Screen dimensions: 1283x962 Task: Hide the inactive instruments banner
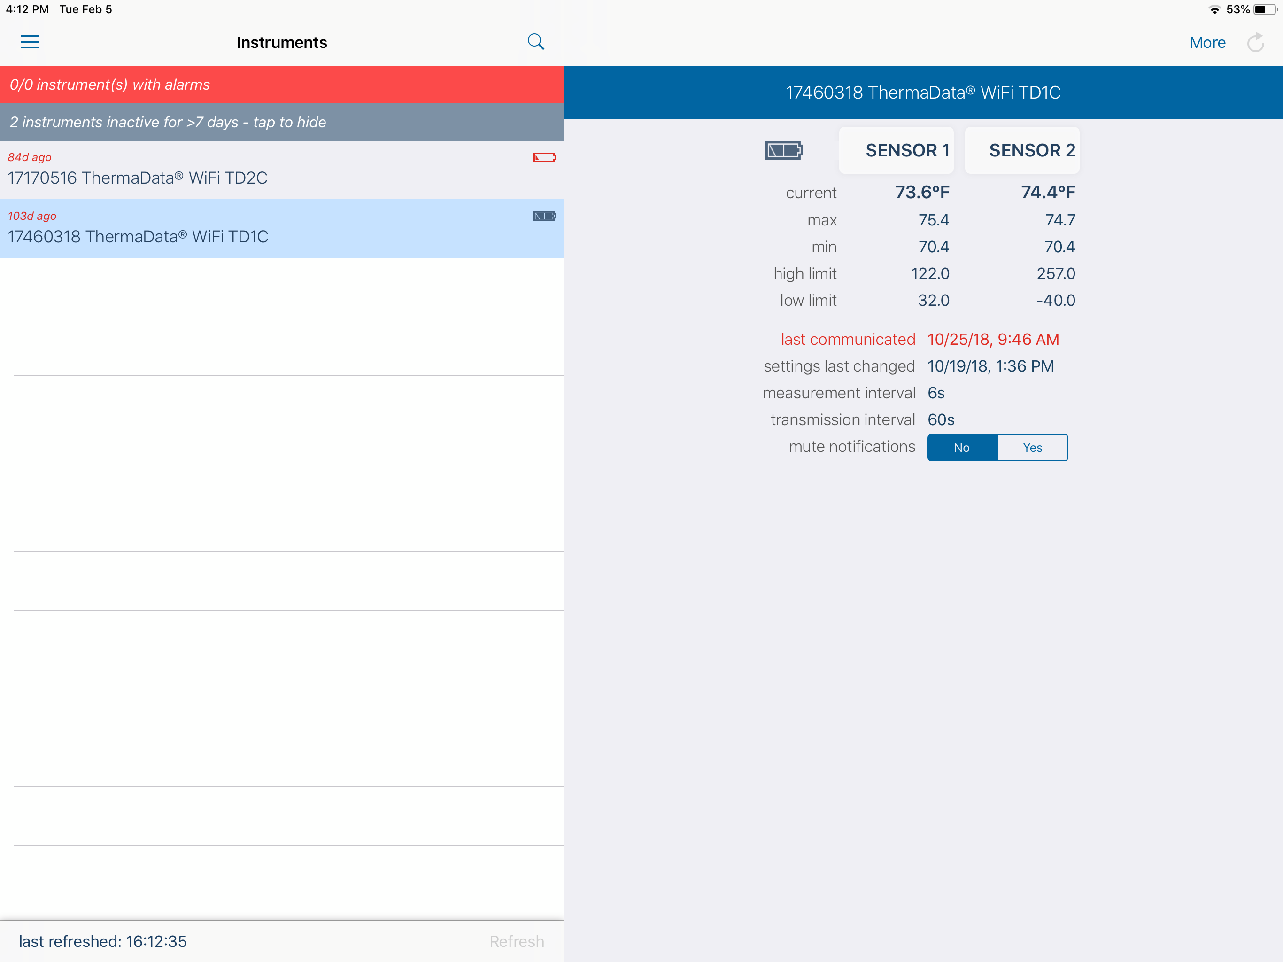click(x=282, y=123)
